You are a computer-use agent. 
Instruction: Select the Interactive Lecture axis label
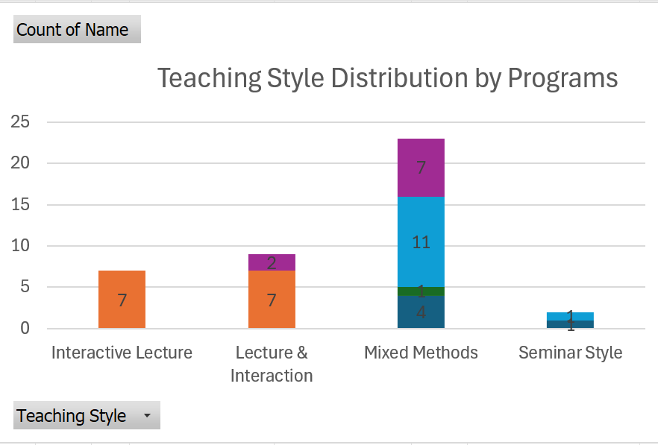coord(122,353)
